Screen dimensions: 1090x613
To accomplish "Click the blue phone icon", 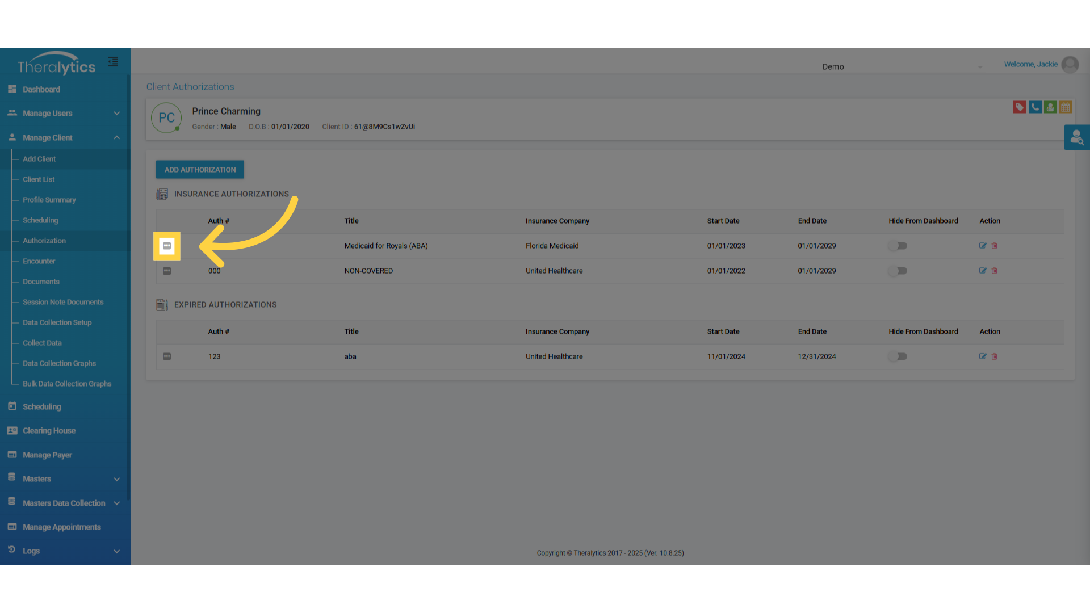I will [1035, 107].
